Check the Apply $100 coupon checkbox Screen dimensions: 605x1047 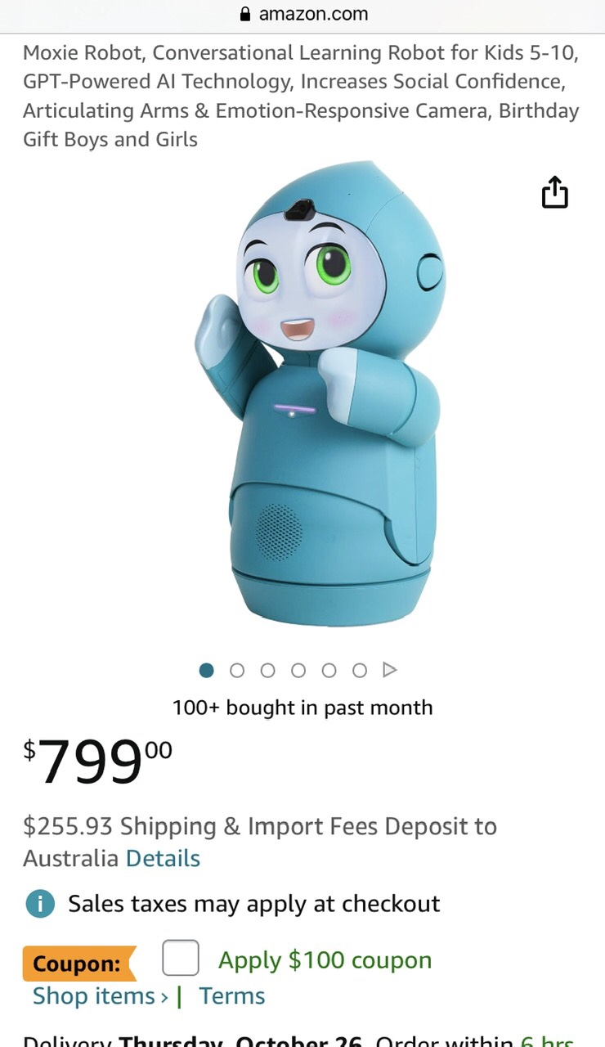[181, 958]
